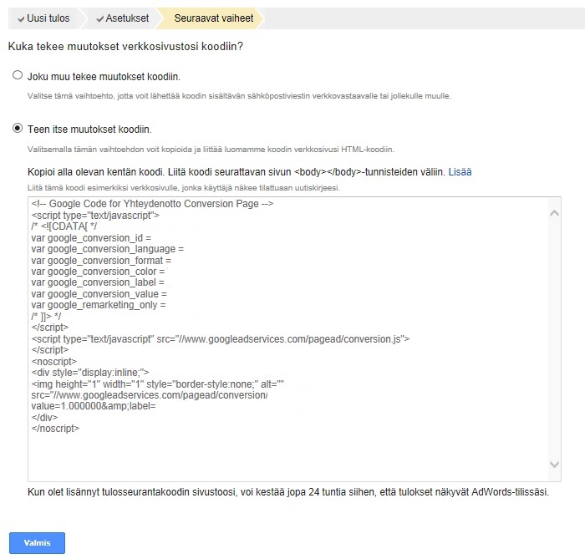Click the heading 'Kuka tekee muutokset verkkosivustosi koodiin?'
This screenshot has height=559, width=585.
(125, 47)
